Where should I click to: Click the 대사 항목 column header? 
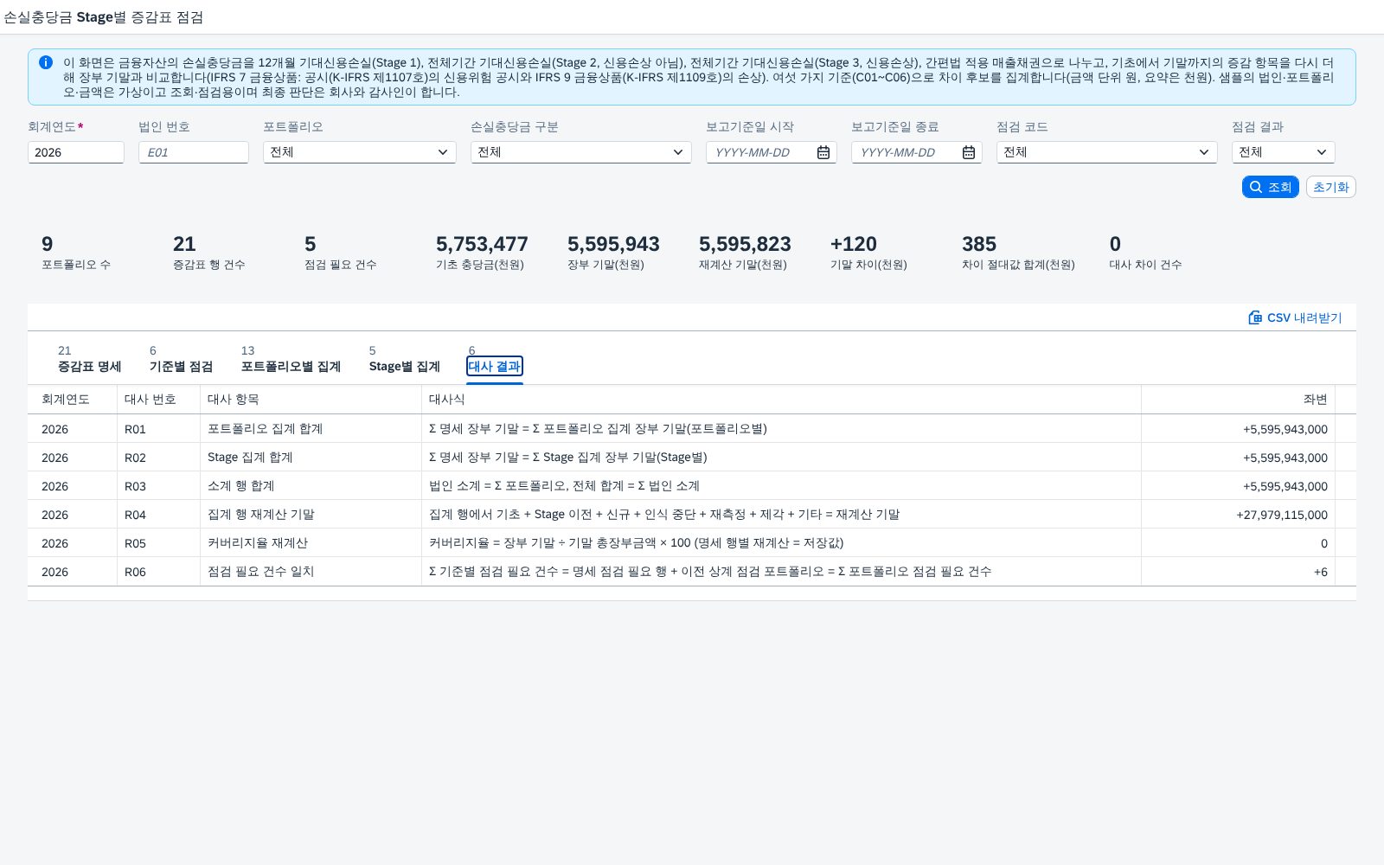(311, 400)
